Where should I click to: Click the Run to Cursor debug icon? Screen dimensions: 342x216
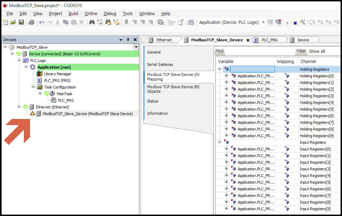336,22
